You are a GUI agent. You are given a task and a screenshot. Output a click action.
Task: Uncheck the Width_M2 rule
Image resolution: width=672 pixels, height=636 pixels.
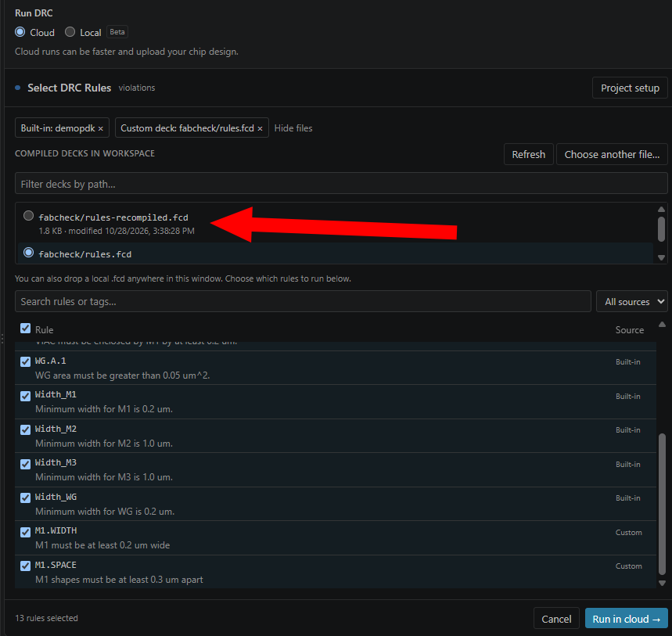pyautogui.click(x=25, y=429)
